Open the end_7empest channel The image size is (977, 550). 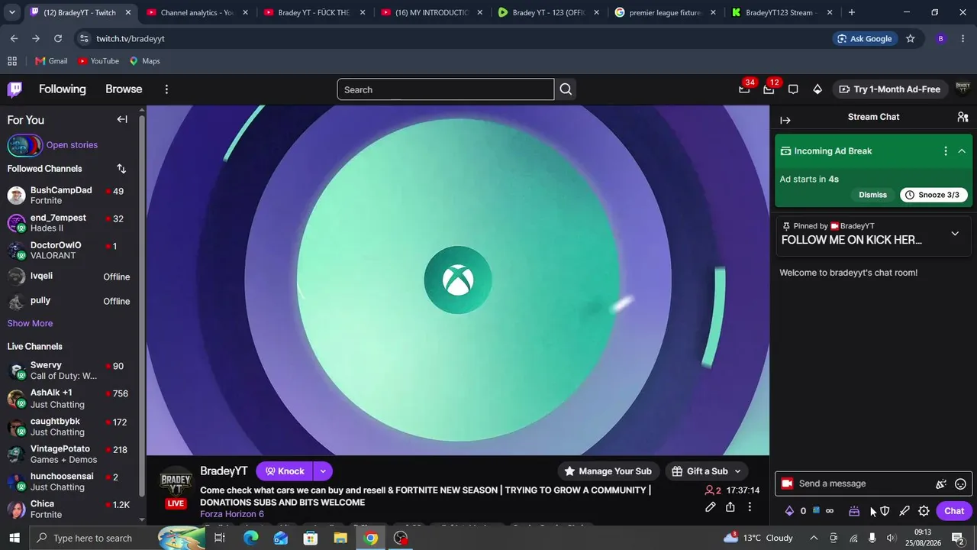[x=69, y=223]
